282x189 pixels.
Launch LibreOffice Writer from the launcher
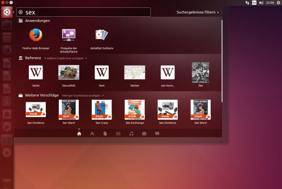pyautogui.click(x=7, y=64)
